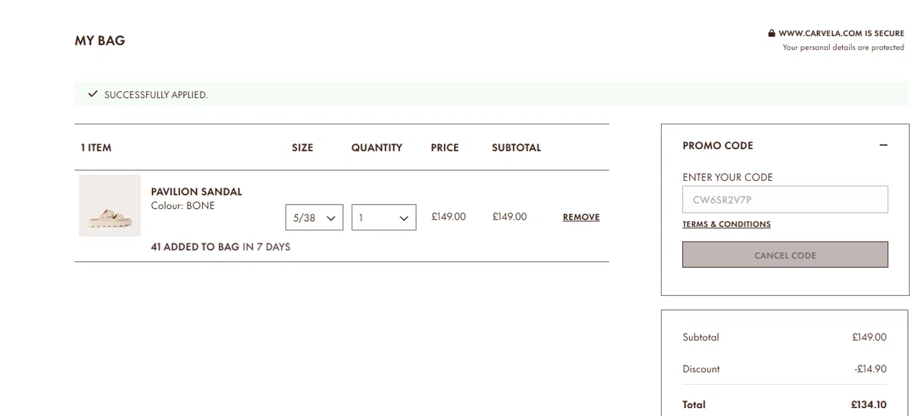Select the personal details are protected text

(843, 47)
